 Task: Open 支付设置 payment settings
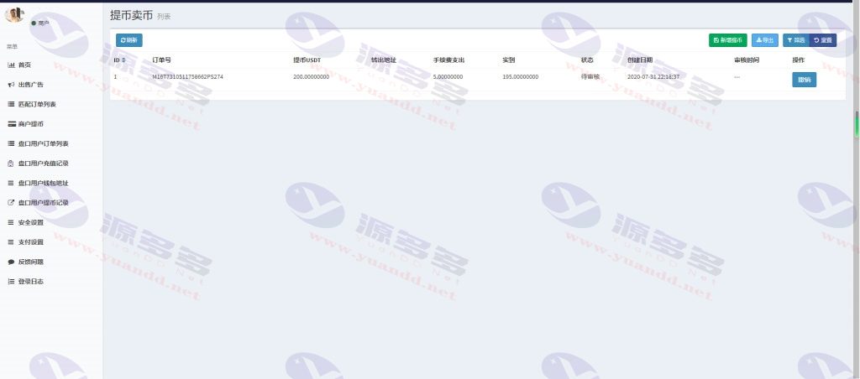click(x=26, y=242)
